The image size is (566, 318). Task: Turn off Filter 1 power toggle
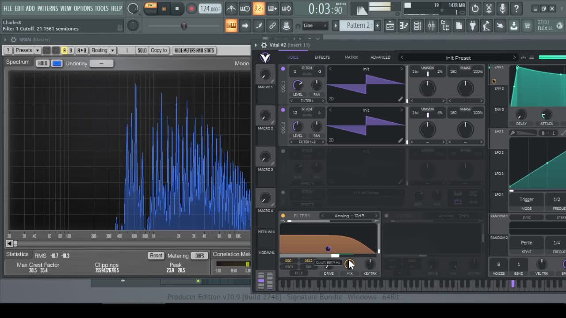coord(283,216)
